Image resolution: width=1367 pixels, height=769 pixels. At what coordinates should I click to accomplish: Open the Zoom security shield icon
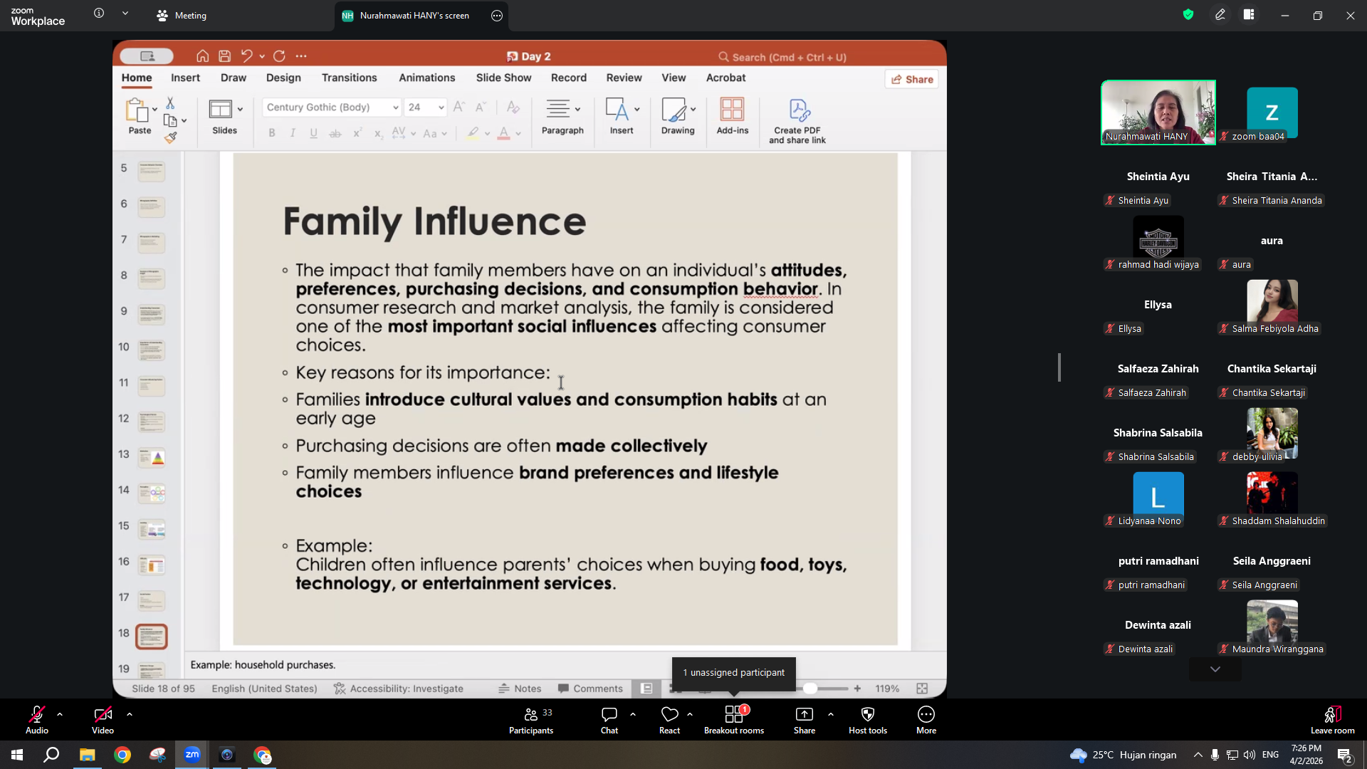(x=1188, y=15)
